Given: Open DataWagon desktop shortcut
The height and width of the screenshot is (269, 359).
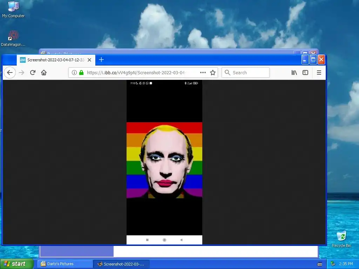Looking at the screenshot, I should coord(13,39).
